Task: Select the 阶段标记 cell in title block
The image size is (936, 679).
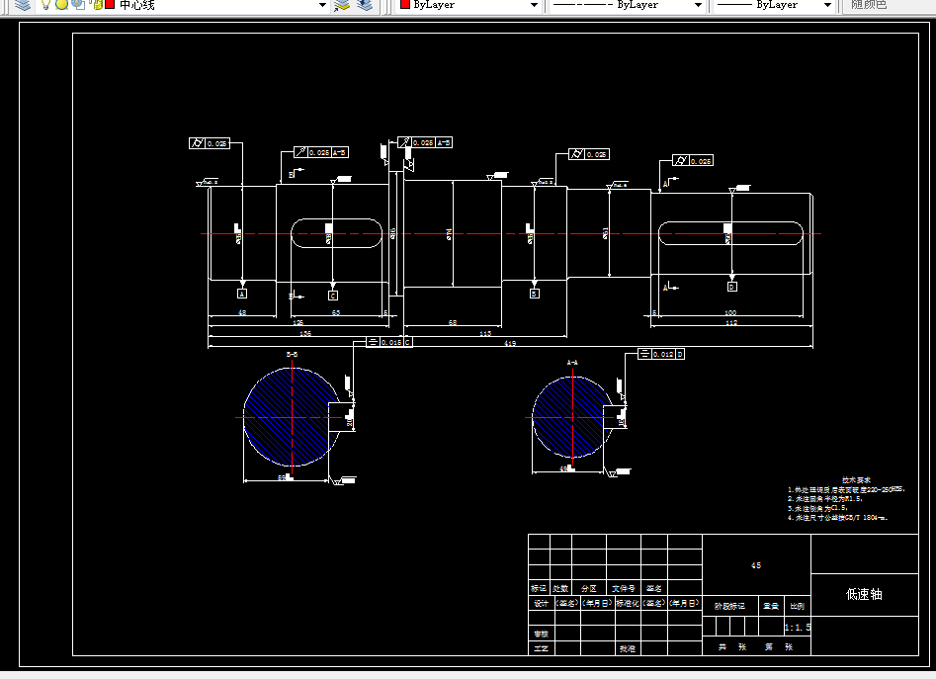Action: pos(729,606)
